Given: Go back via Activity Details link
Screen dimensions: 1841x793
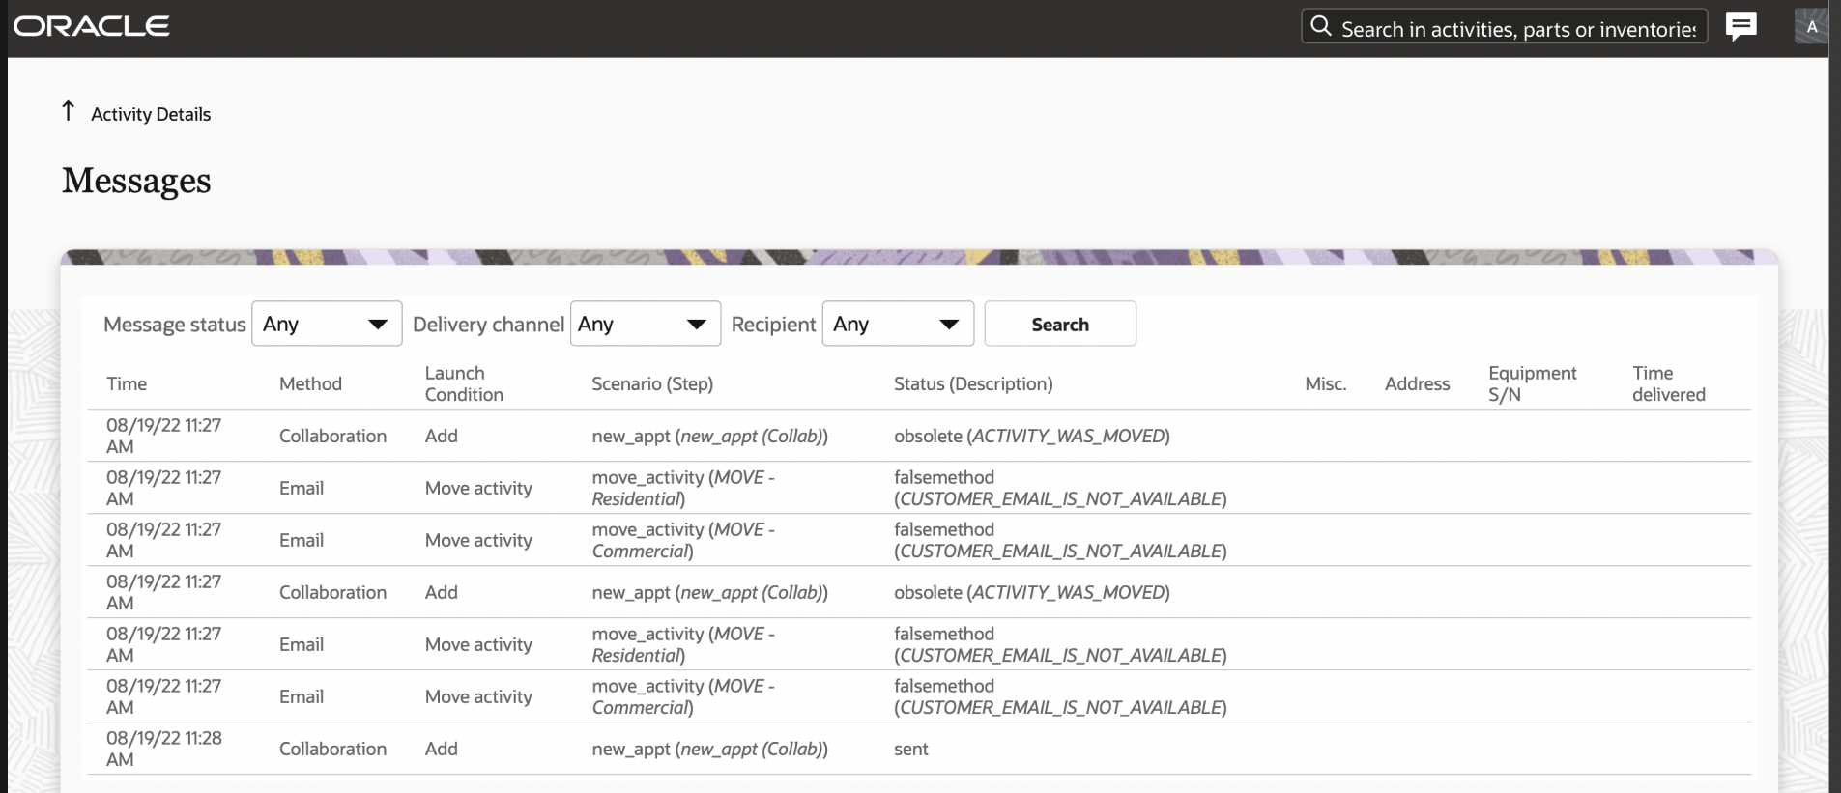Looking at the screenshot, I should pos(151,114).
